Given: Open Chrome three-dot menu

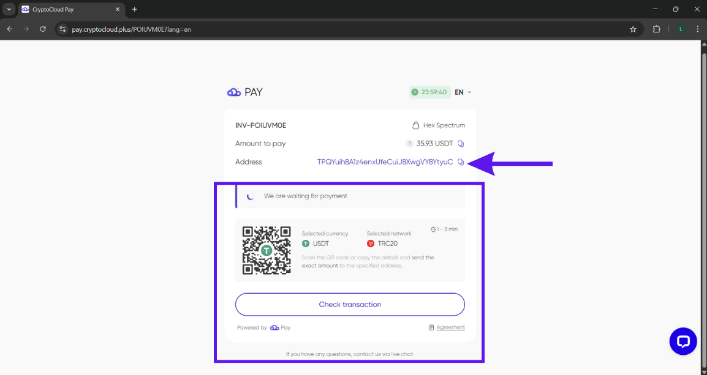Looking at the screenshot, I should 698,29.
